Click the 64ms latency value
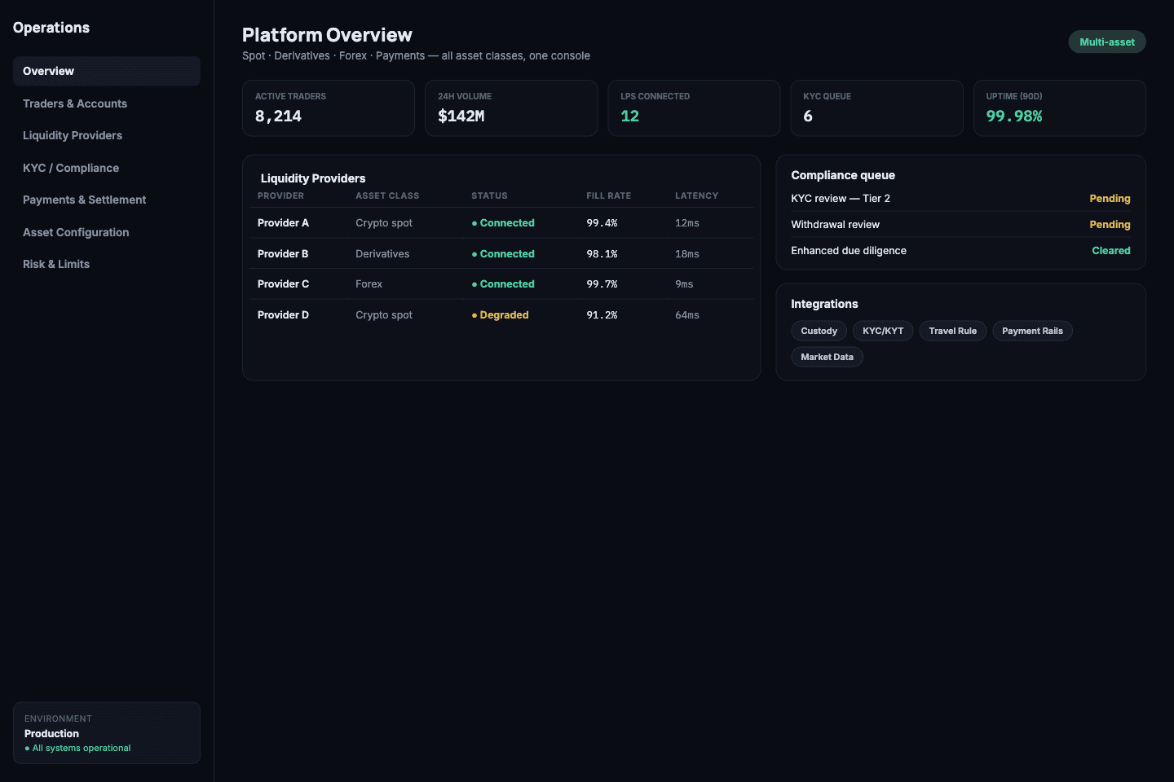The image size is (1174, 782). pyautogui.click(x=687, y=315)
